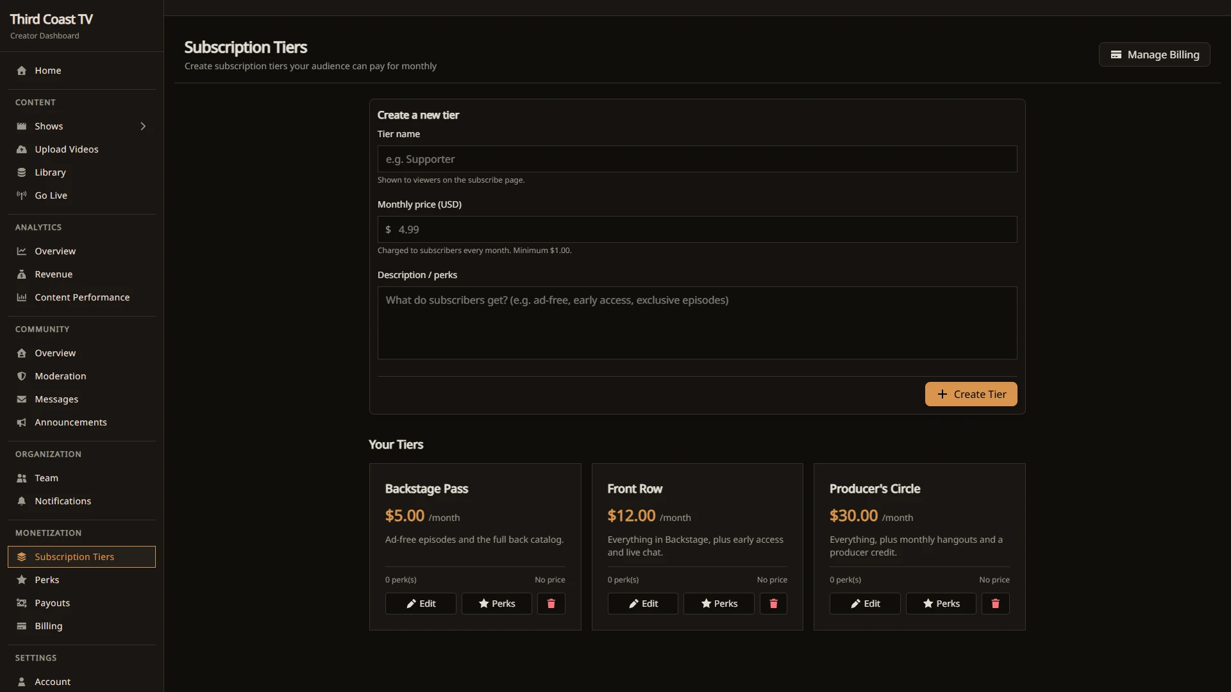Viewport: 1231px width, 692px height.
Task: Open Announcements page
Action: [x=81, y=422]
